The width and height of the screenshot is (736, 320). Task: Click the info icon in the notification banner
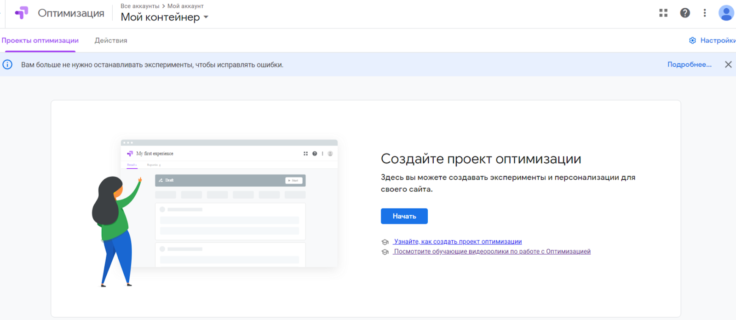(7, 64)
